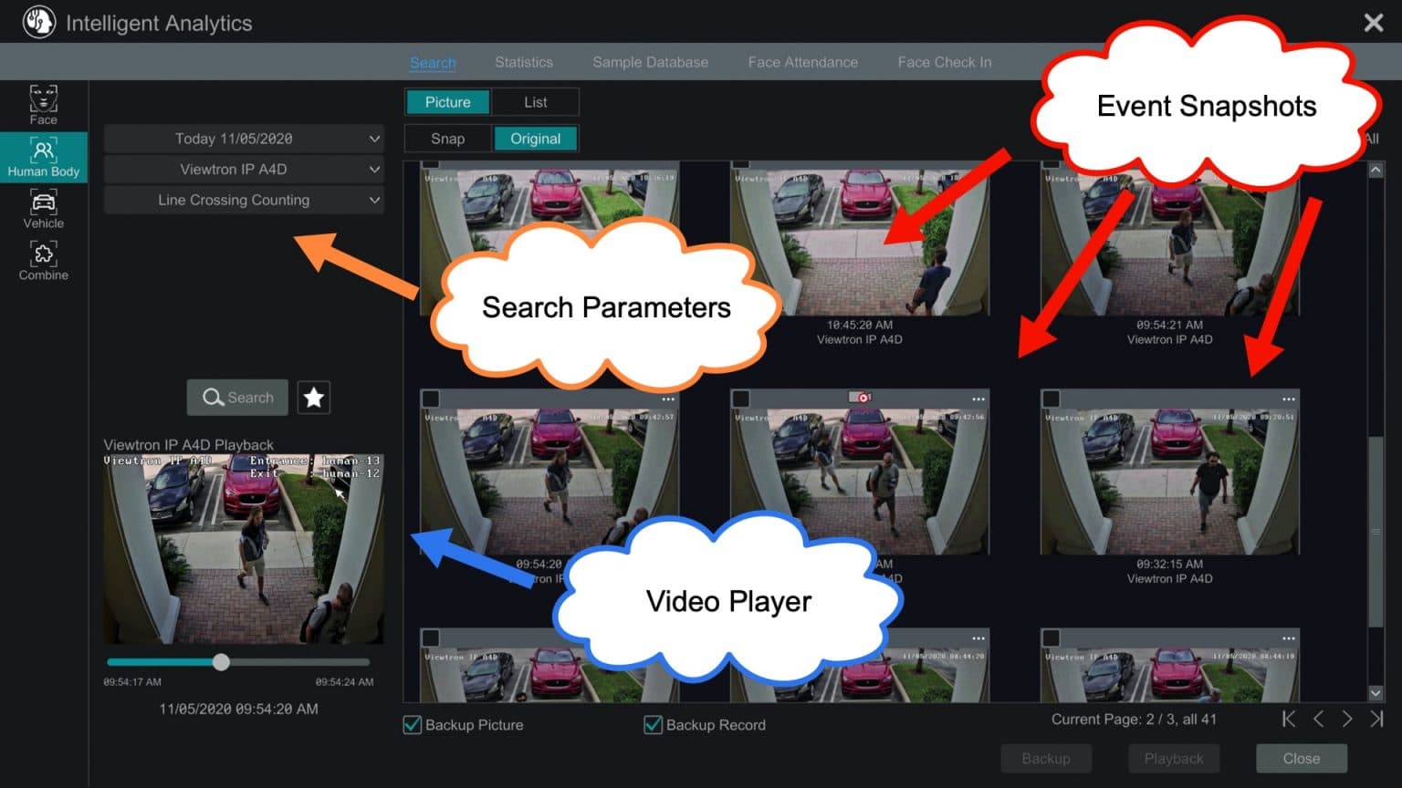Viewport: 1402px width, 788px height.
Task: Go to the previous results page
Action: [1318, 720]
